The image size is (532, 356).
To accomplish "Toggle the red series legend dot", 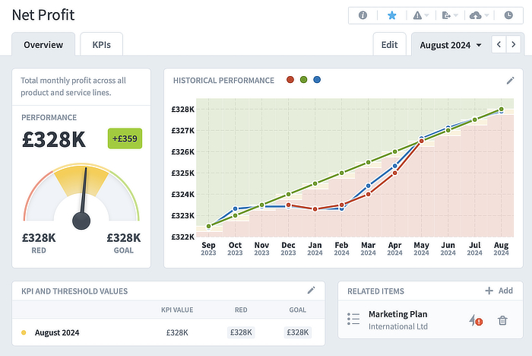I will [x=290, y=80].
